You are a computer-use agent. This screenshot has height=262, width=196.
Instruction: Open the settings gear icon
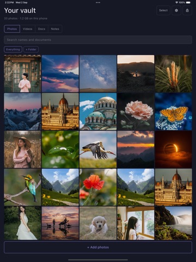(x=176, y=10)
